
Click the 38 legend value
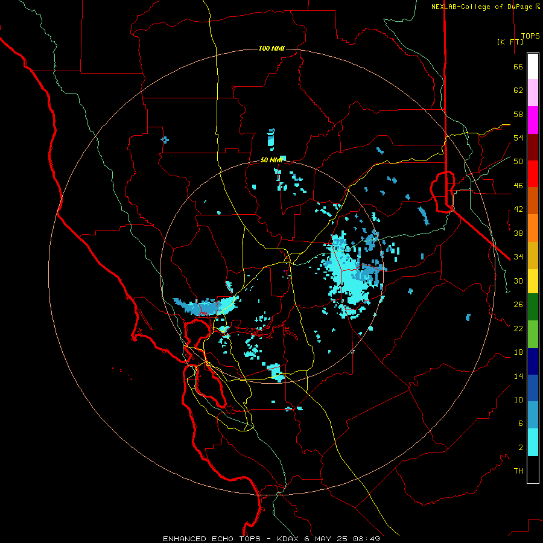518,233
